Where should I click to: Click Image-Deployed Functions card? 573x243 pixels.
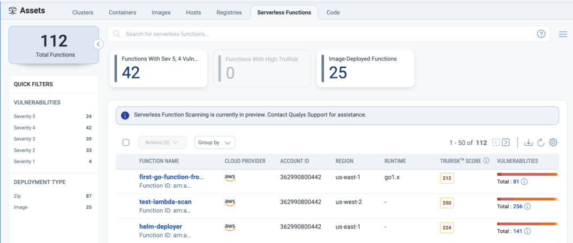click(365, 68)
